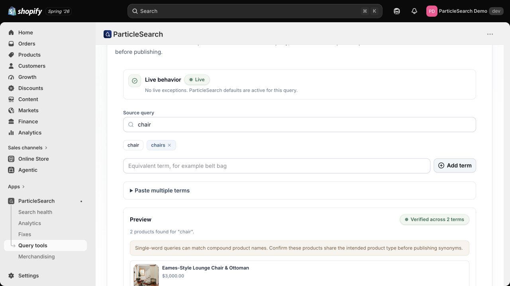Open the Sidekick assistant icon
510x286 pixels.
coord(396,11)
